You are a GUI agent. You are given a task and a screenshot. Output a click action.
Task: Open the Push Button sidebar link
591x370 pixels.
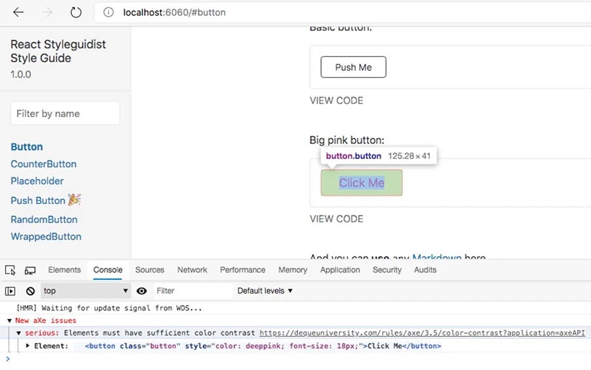click(46, 200)
